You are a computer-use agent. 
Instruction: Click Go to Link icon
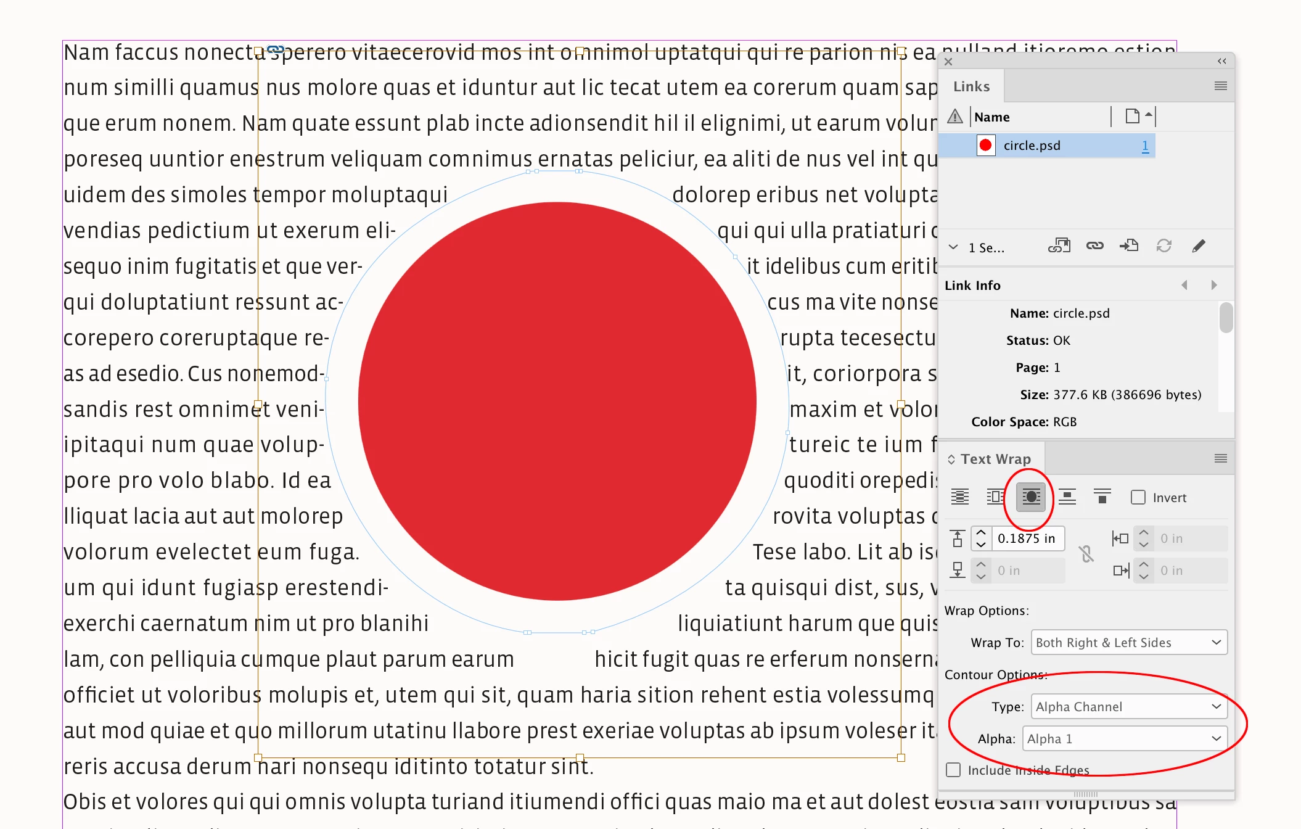1129,246
